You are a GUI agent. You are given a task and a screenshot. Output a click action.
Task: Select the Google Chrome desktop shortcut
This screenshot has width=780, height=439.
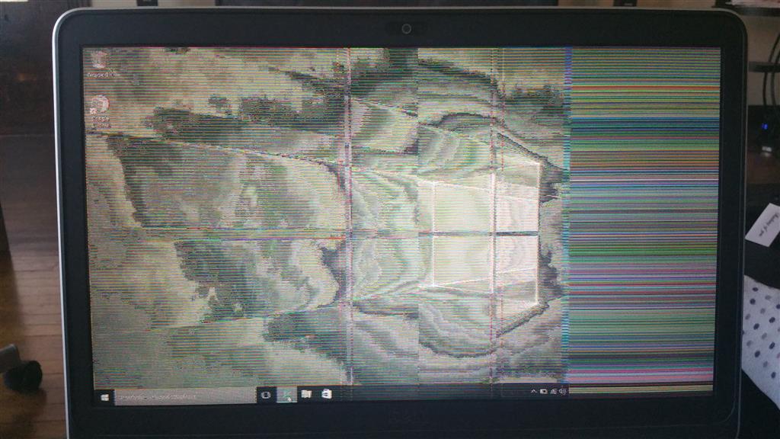(101, 111)
